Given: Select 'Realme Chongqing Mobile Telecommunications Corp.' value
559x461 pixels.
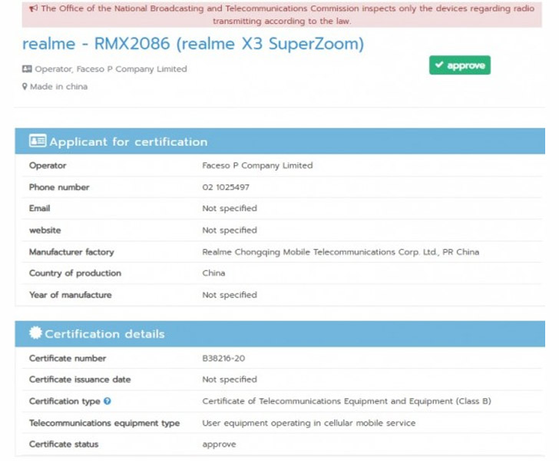Looking at the screenshot, I should (x=340, y=252).
